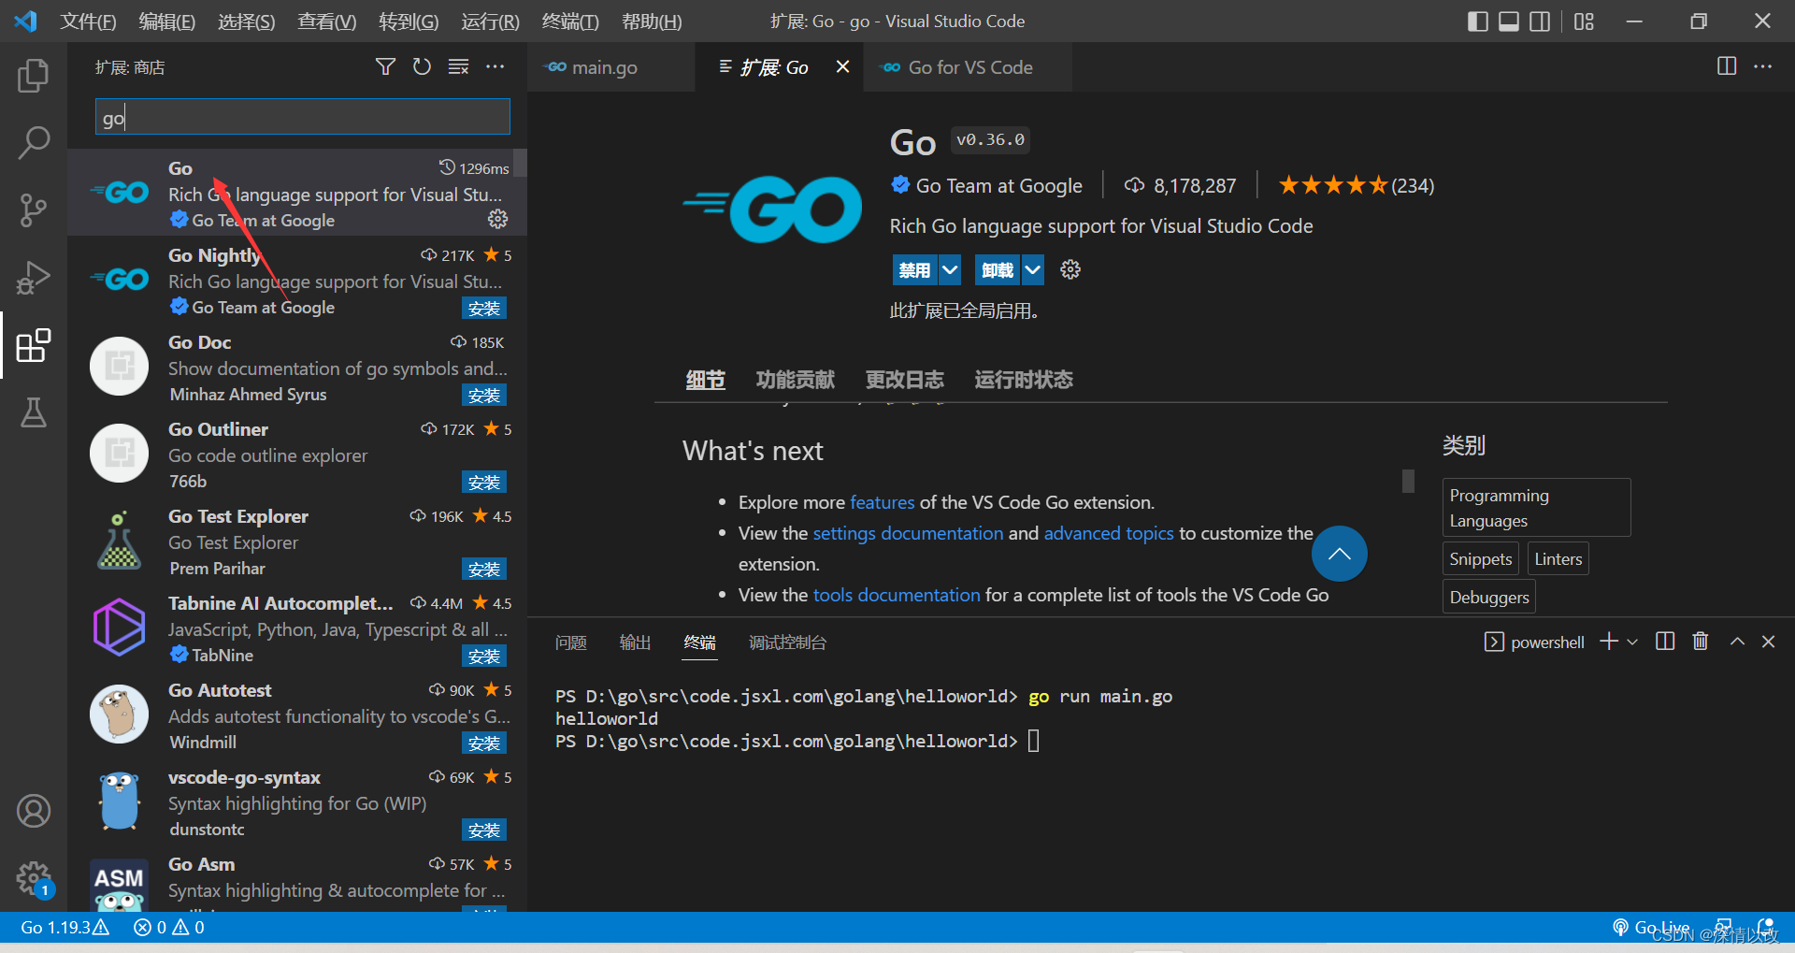This screenshot has width=1795, height=953.
Task: Toggle primary side bar layout icon
Action: point(1477,21)
